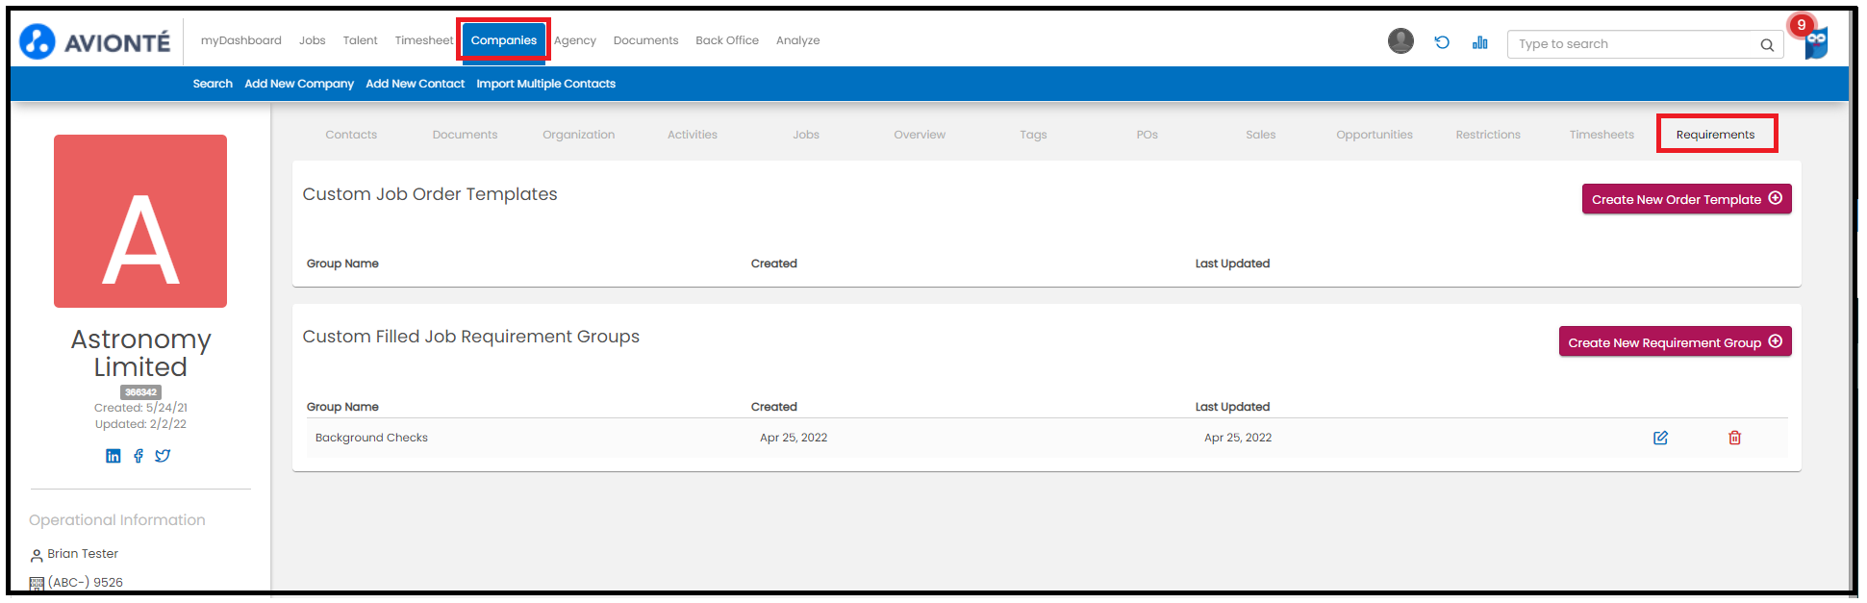This screenshot has width=1867, height=603.
Task: Open the owl assistant notifications icon
Action: pyautogui.click(x=1815, y=42)
